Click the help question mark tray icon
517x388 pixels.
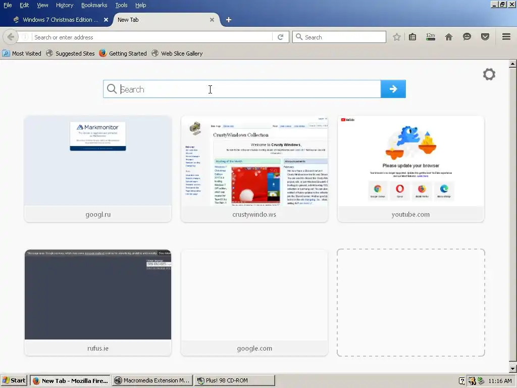pyautogui.click(x=462, y=381)
